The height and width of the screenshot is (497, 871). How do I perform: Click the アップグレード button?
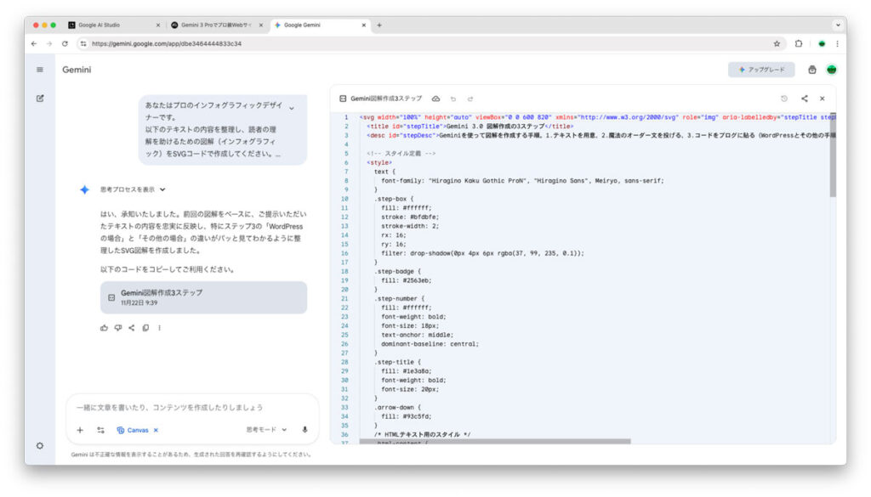point(761,70)
